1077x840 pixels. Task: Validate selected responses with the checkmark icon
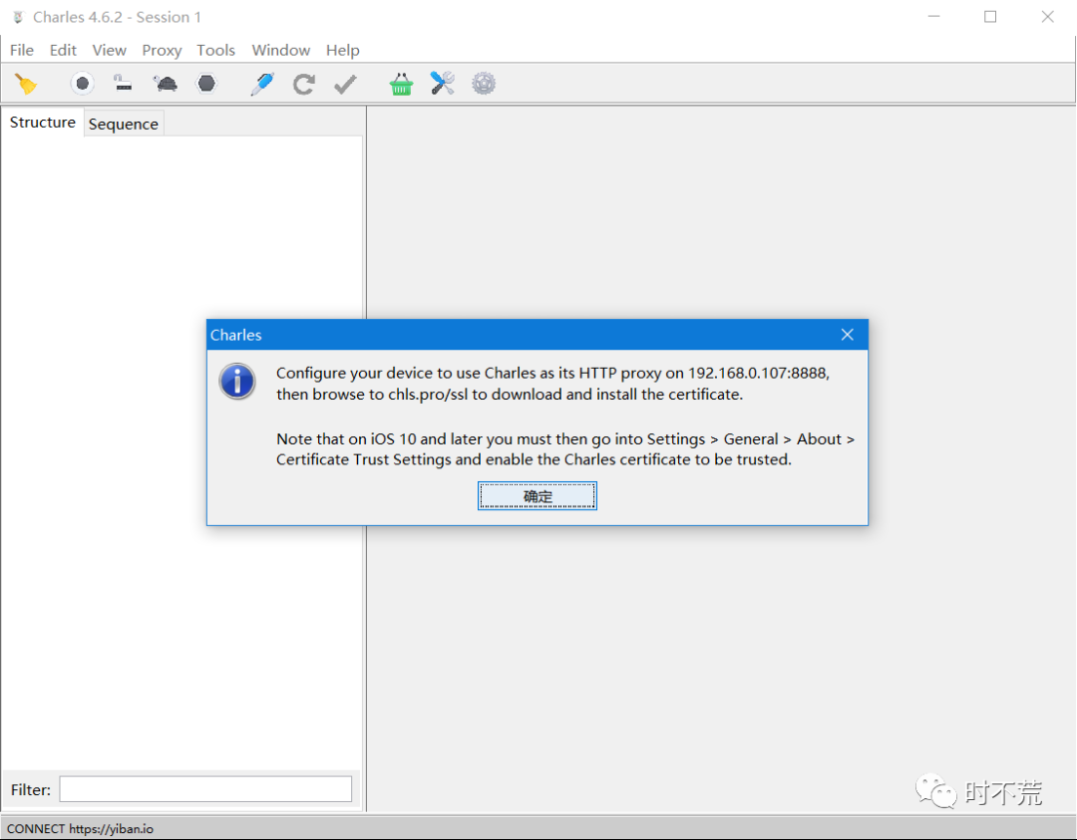point(345,84)
